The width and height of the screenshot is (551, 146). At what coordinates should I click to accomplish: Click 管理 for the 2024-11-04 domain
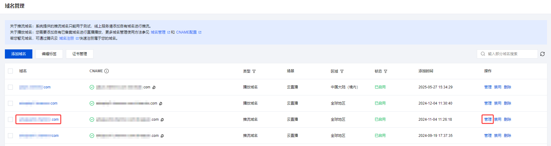[x=488, y=119]
